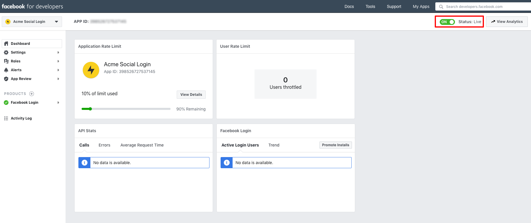Click the 10% of limit used text
This screenshot has height=223, width=531.
(x=99, y=94)
